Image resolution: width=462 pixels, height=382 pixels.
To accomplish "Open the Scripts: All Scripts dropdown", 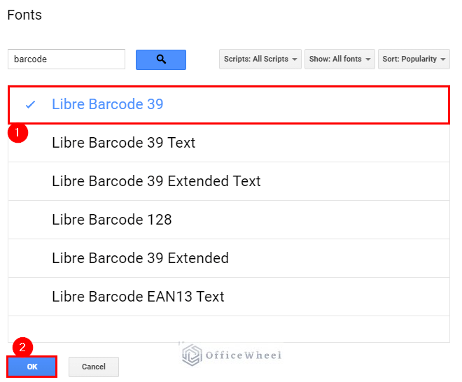I will pos(260,59).
